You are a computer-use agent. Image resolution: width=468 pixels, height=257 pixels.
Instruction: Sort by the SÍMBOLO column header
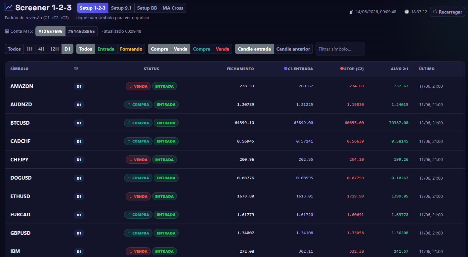[20, 69]
